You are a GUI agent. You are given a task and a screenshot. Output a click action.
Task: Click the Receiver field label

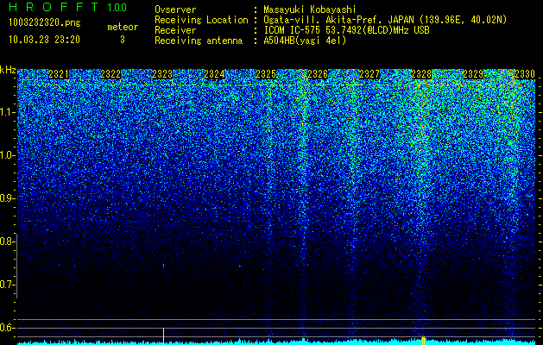(175, 30)
